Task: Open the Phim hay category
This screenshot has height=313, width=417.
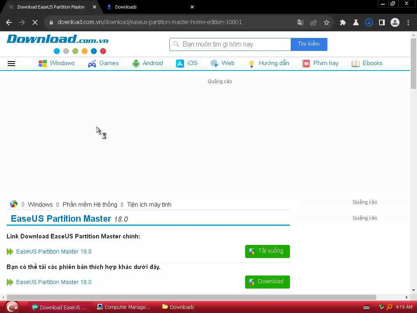Action: (320, 63)
